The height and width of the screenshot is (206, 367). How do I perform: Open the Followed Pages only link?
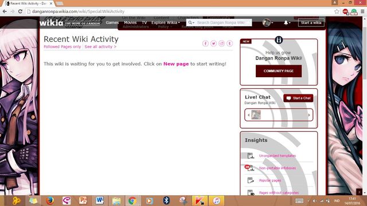pos(63,47)
